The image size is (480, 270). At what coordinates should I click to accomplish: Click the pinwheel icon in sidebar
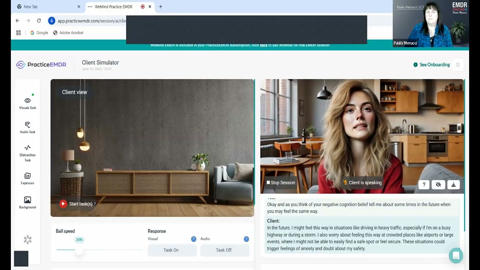click(x=27, y=240)
